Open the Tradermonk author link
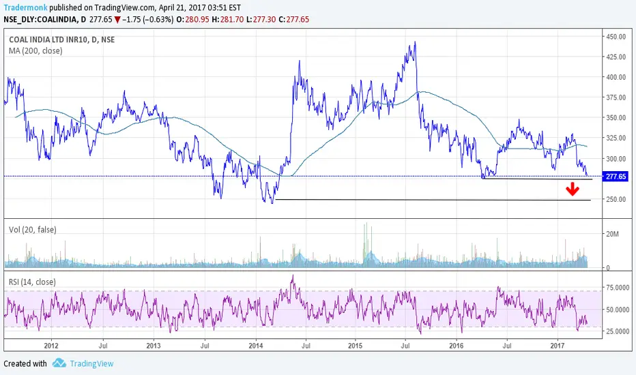636x375 pixels. 25,7
